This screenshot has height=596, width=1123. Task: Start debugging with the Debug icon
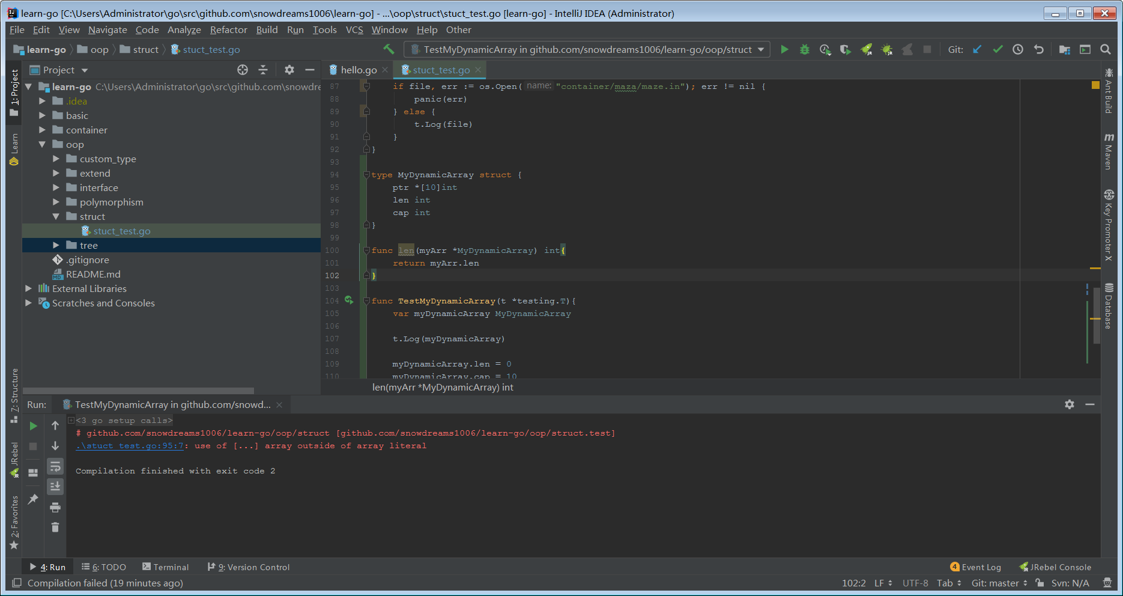(x=804, y=49)
